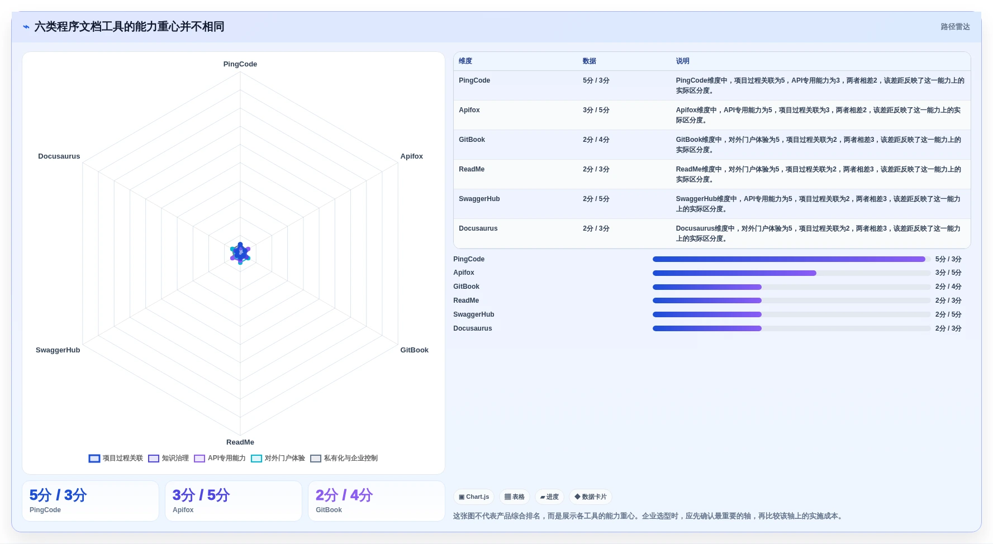Viewport: 993px width, 544px height.
Task: Toggle the 项目过程关联 legend series
Action: click(x=116, y=458)
